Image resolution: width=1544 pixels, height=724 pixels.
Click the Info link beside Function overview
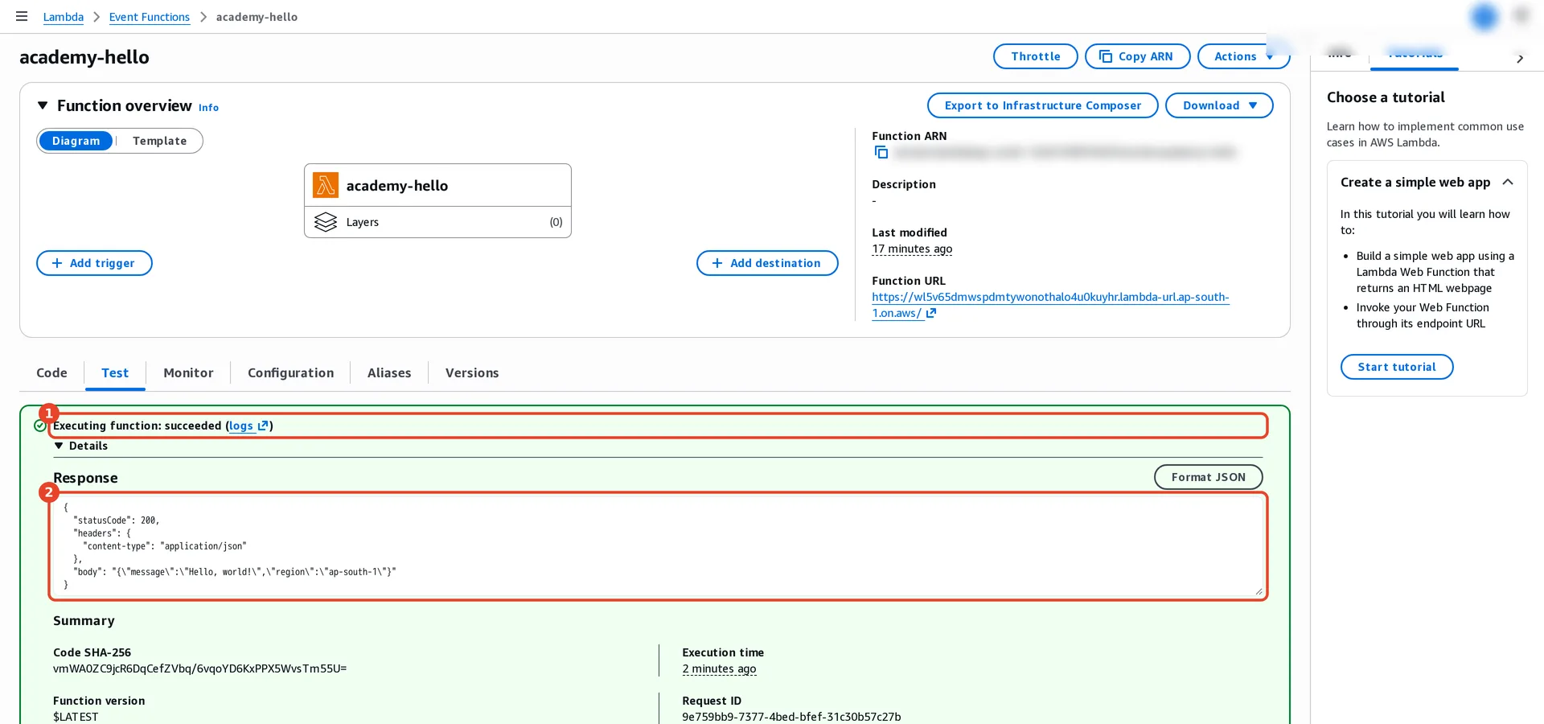point(208,108)
